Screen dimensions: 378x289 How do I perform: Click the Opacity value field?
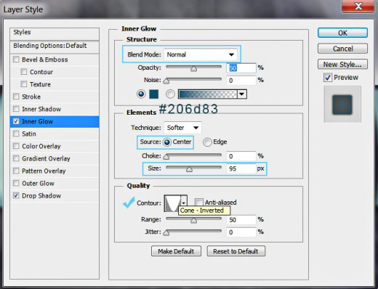coord(241,68)
